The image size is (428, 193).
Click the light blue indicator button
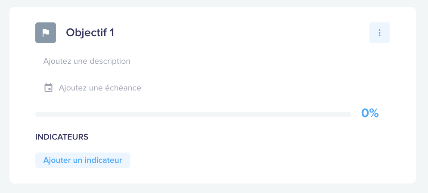tap(83, 160)
